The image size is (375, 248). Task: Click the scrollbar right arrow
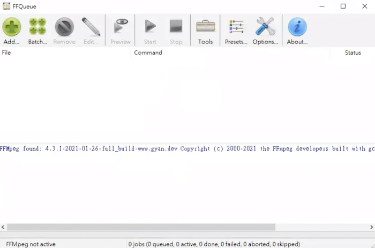[371, 227]
